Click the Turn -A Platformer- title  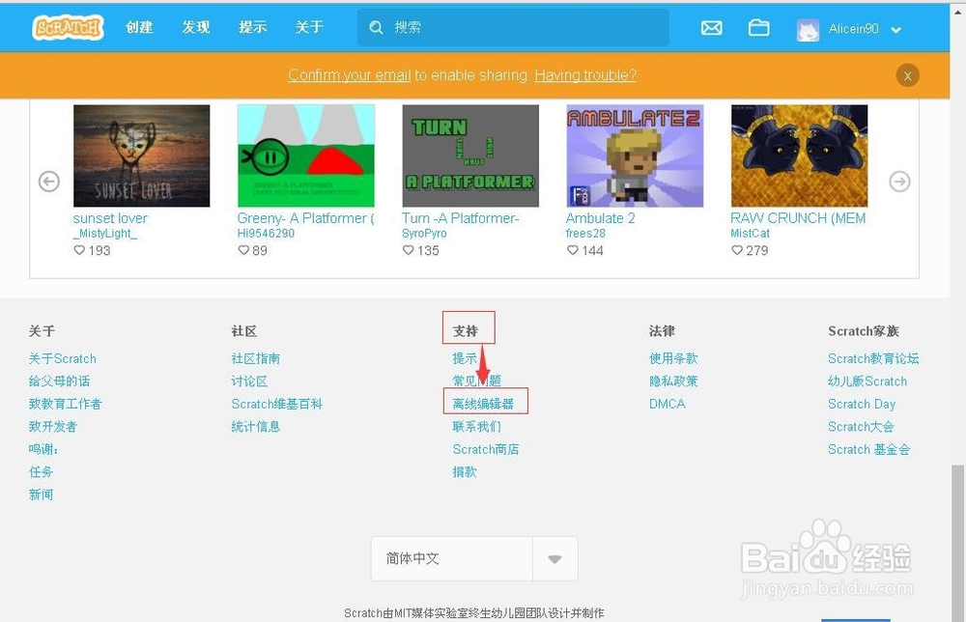pyautogui.click(x=460, y=218)
